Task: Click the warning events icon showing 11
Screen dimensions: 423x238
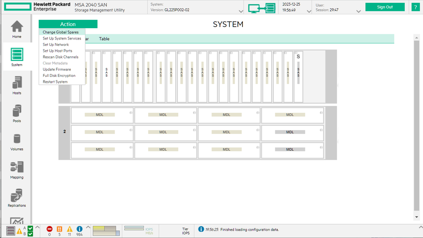Action: tap(69, 229)
